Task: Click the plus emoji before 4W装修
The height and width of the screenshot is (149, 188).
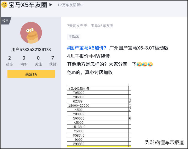Action: [91, 56]
